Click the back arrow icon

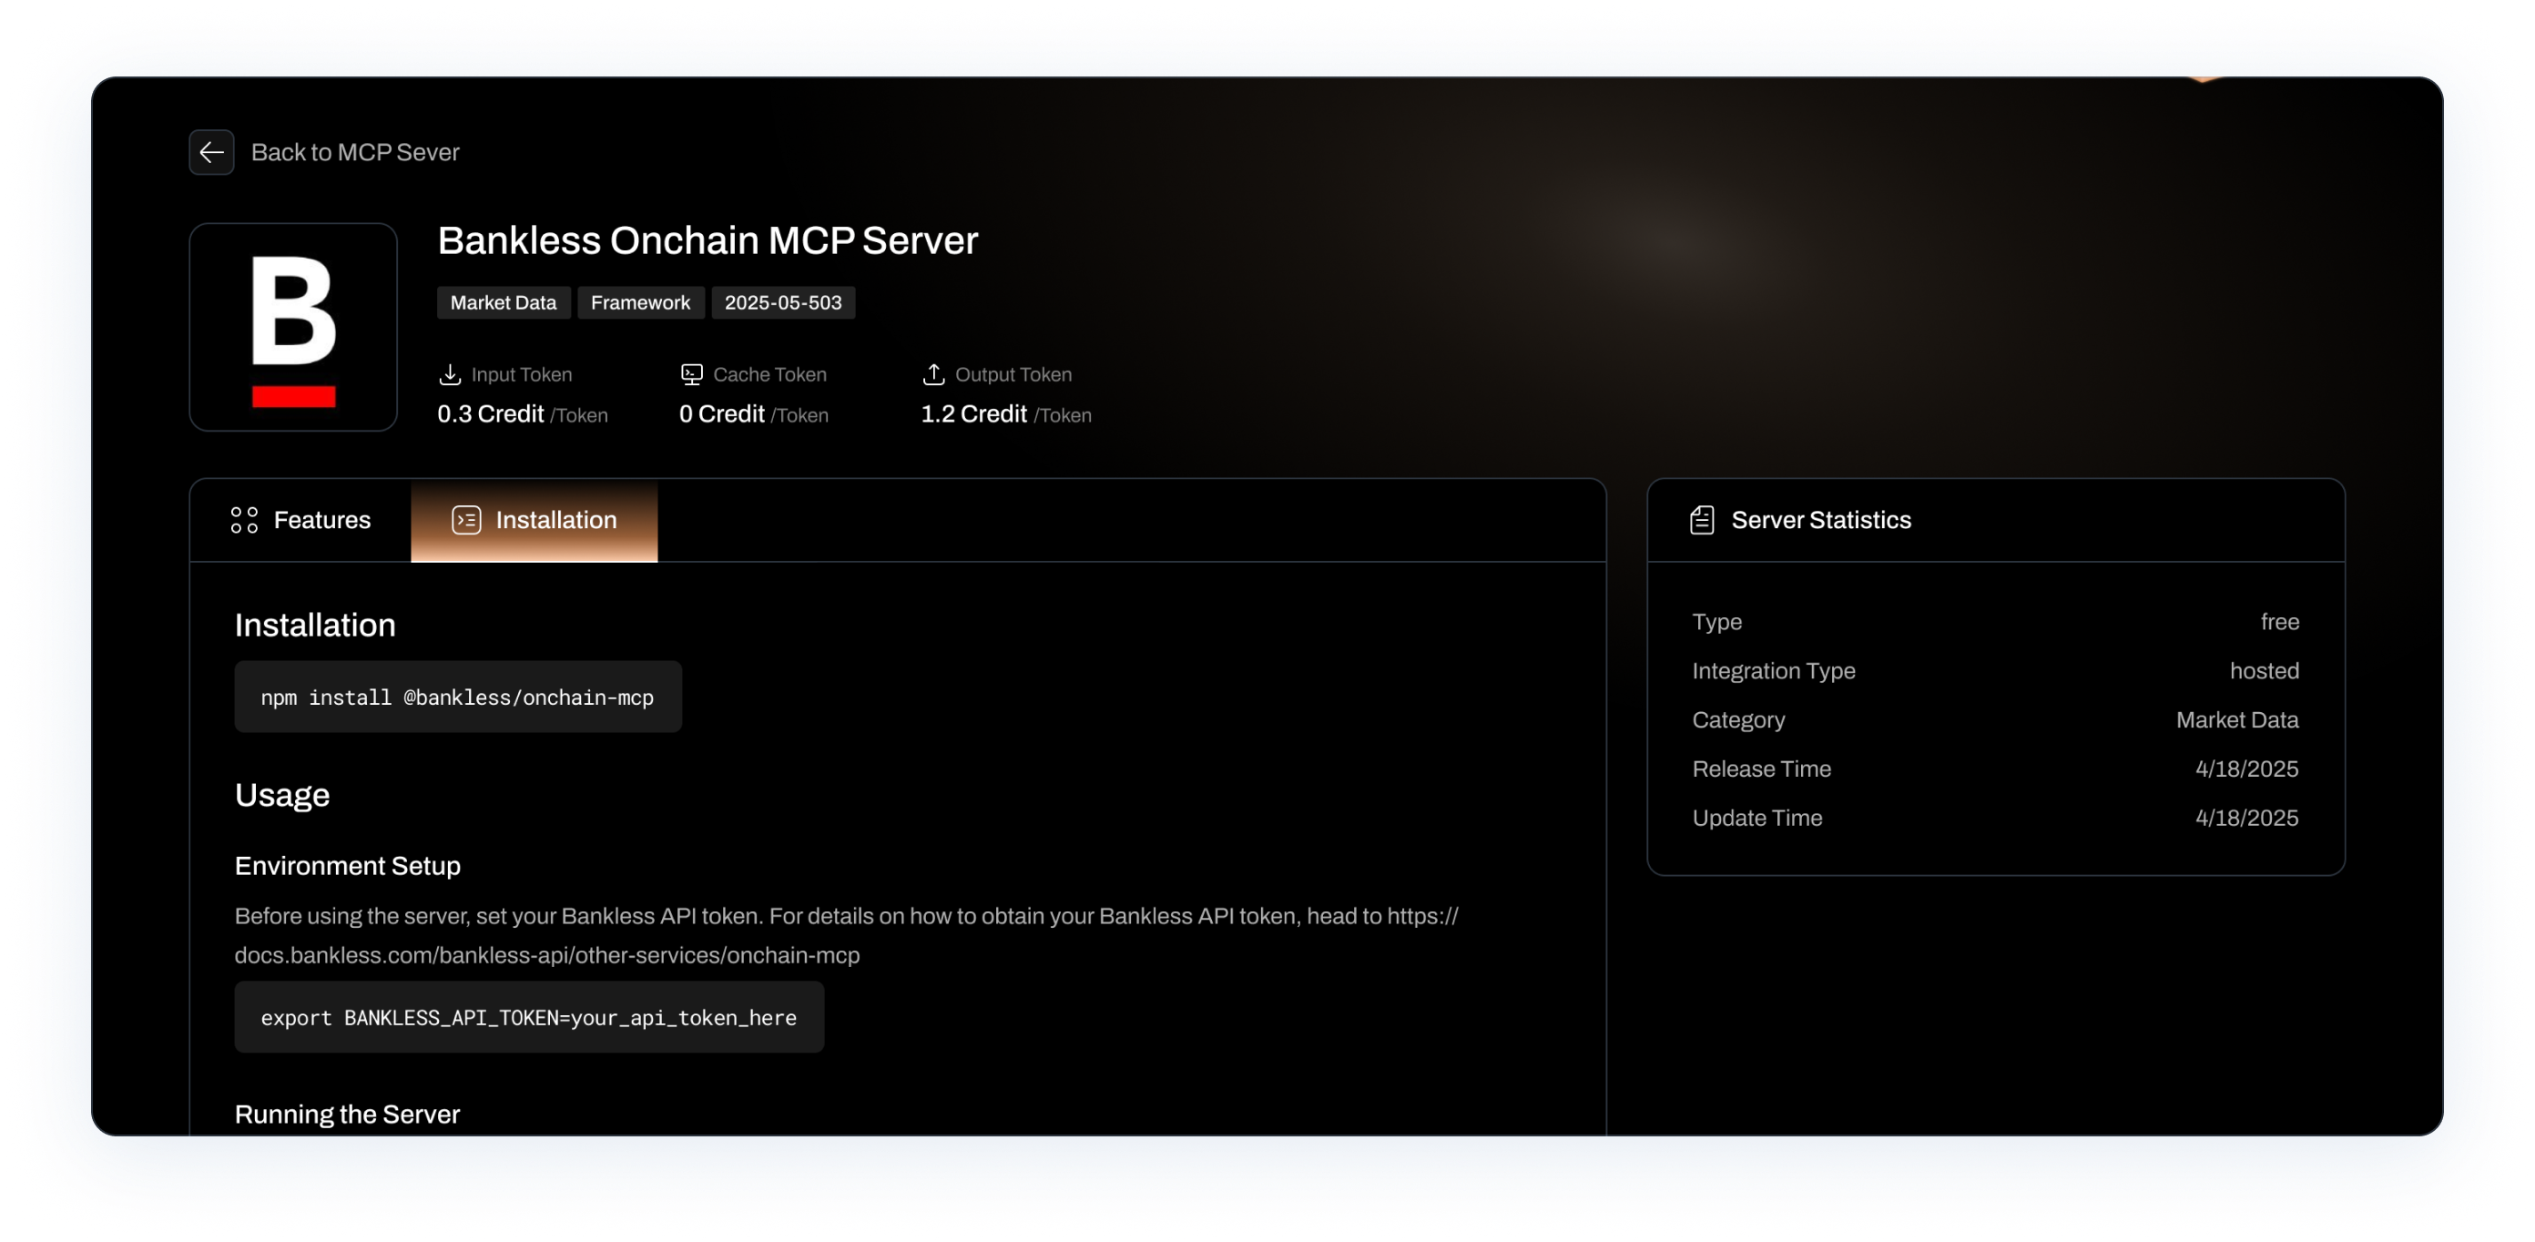tap(211, 153)
